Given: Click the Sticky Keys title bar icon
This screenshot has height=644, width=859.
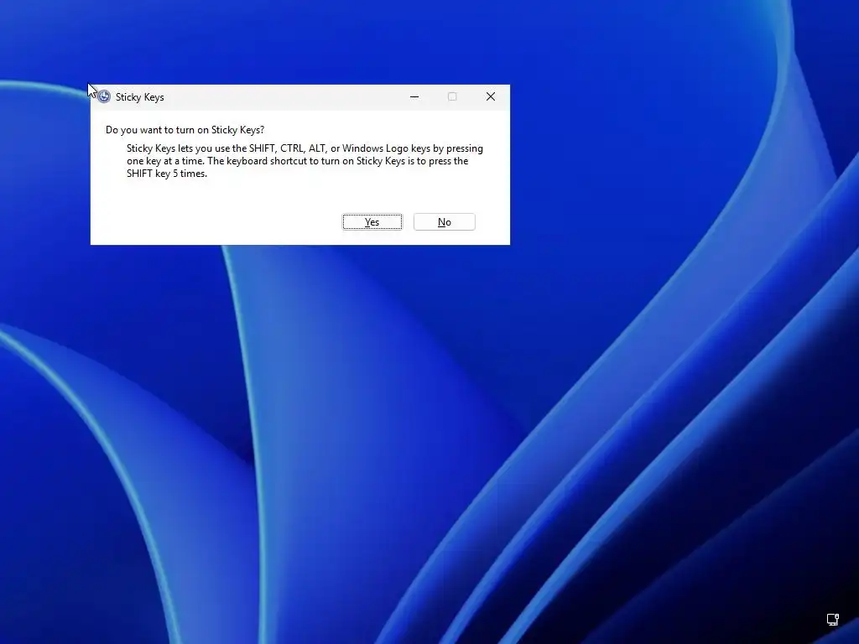Looking at the screenshot, I should click(104, 97).
